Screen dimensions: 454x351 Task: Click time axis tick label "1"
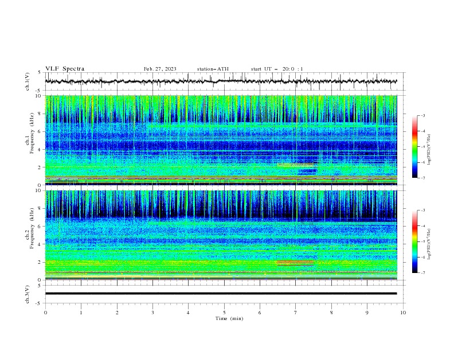point(81,313)
